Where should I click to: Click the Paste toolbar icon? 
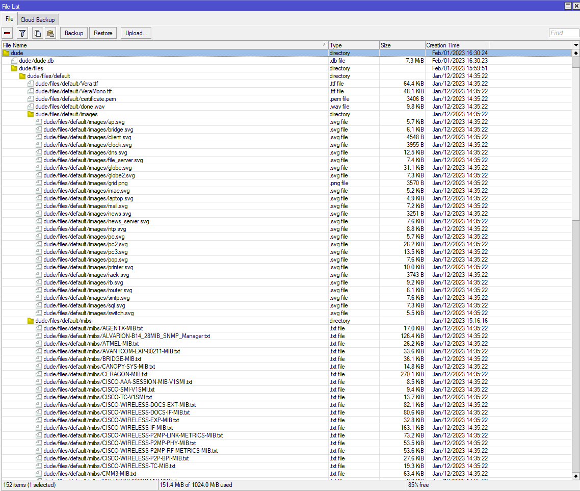50,33
